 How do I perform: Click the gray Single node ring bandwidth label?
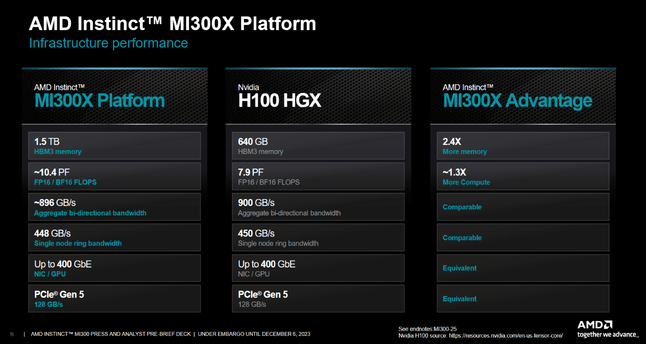pyautogui.click(x=278, y=243)
